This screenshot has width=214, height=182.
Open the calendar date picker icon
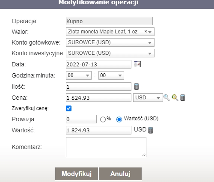pyautogui.click(x=137, y=64)
